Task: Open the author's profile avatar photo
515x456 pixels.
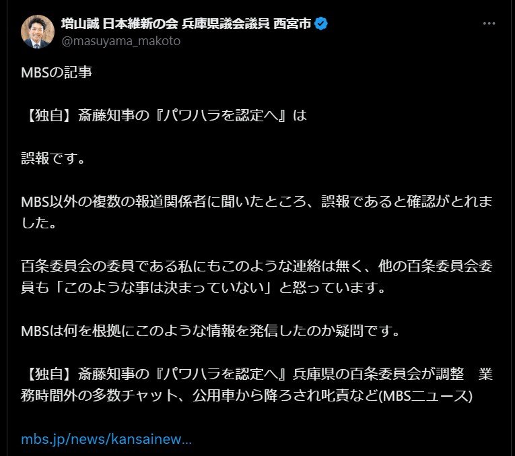Action: pyautogui.click(x=38, y=32)
